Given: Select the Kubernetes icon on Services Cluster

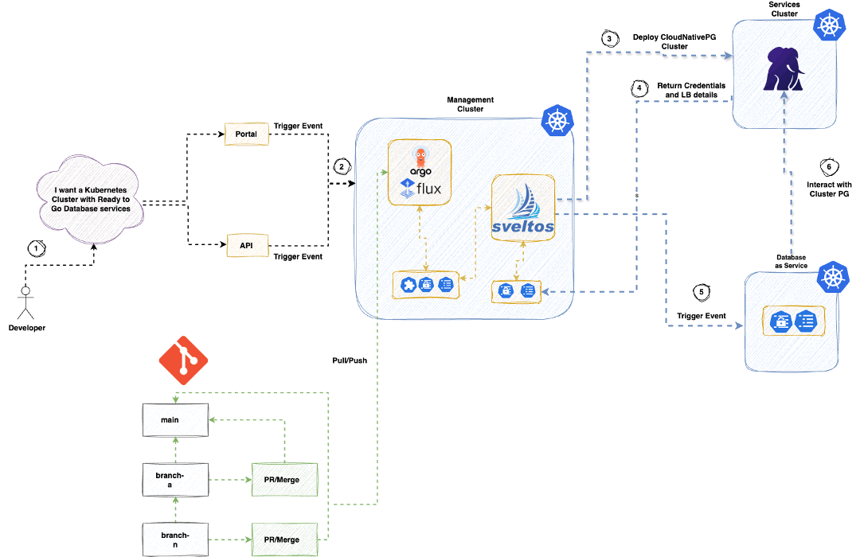Looking at the screenshot, I should click(x=829, y=25).
